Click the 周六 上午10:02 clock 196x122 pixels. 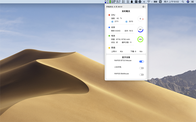171,2
